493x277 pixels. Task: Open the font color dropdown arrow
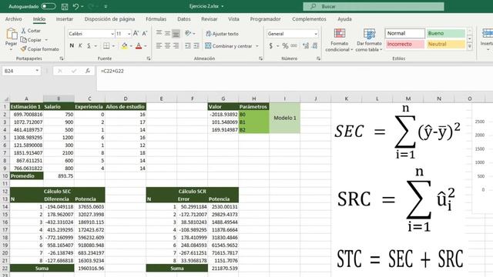coord(146,46)
